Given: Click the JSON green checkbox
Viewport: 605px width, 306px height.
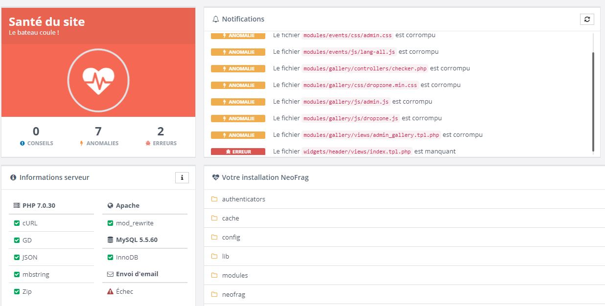Looking at the screenshot, I should tap(17, 257).
